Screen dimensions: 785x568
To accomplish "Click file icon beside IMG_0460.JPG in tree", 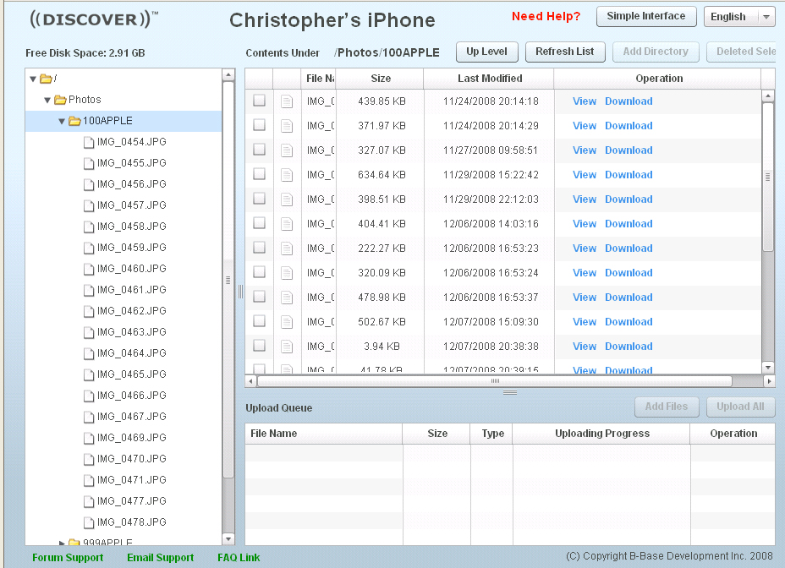I will pos(89,270).
